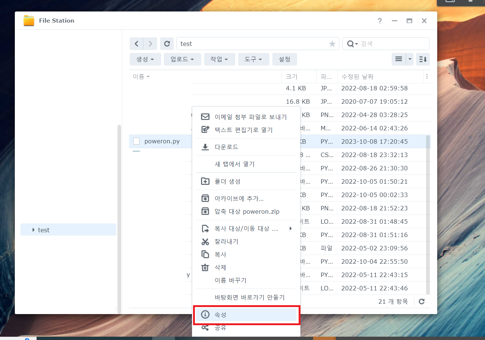Choose 폴더 생성 from context menu
The image size is (485, 340).
pos(246,181)
